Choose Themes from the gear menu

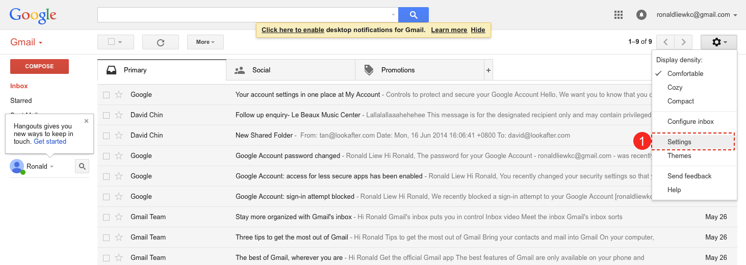[x=694, y=155]
